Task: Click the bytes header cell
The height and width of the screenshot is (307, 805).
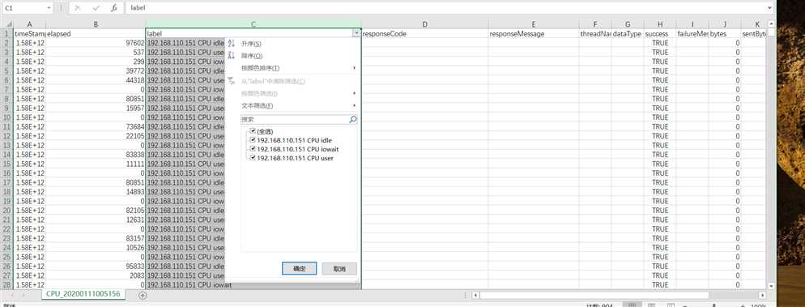Action: pyautogui.click(x=725, y=33)
